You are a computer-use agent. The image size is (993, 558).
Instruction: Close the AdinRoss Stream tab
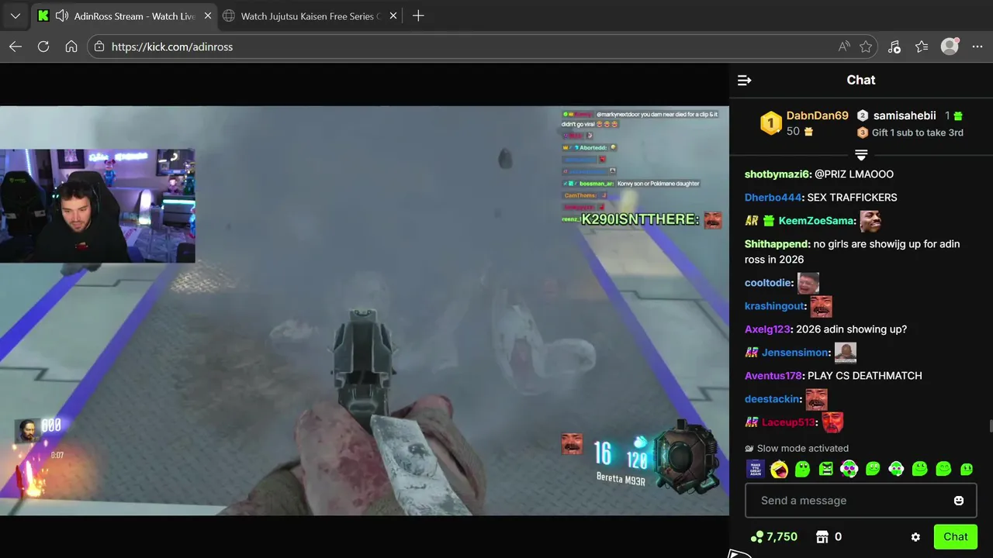point(207,15)
